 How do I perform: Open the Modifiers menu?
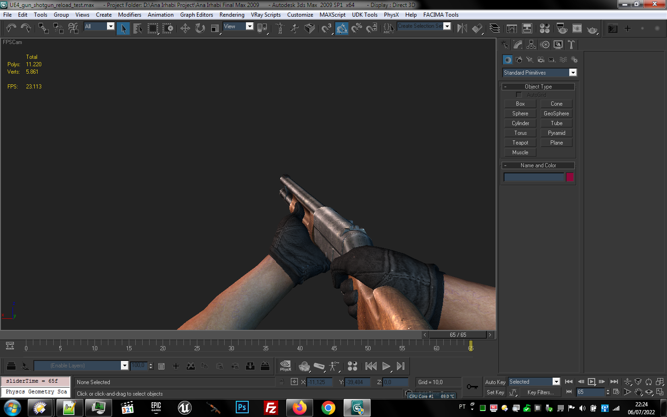129,15
